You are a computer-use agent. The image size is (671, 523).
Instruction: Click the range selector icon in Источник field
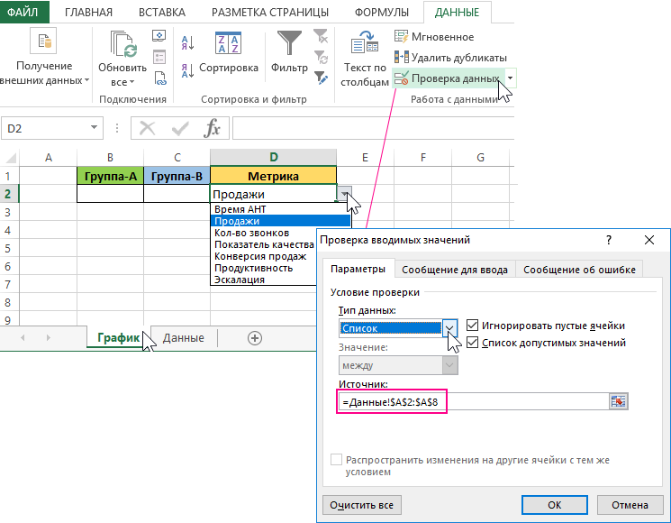click(618, 401)
